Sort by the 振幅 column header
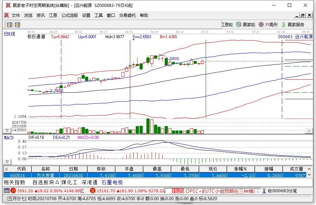This screenshot has width=316, height=205. tap(269, 169)
